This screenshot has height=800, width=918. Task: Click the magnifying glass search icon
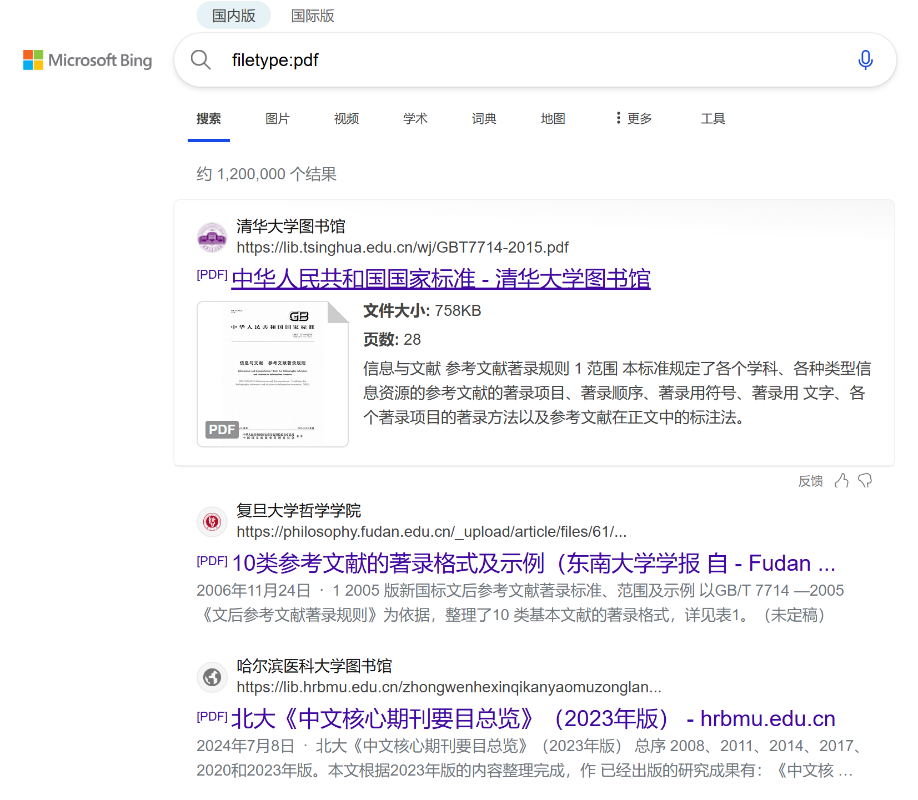click(201, 60)
